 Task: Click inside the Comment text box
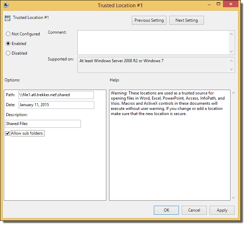(153, 43)
